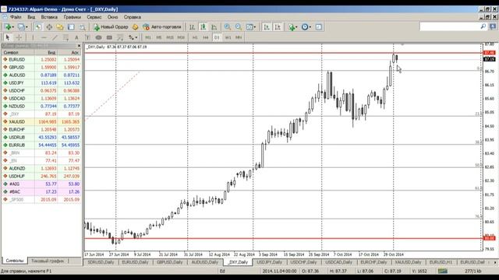Open the Файл menu
The width and height of the screenshot is (499, 280).
point(16,17)
